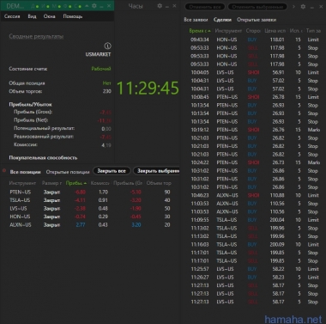Click the Объем тор column header
The image size is (326, 324).
coord(159,183)
